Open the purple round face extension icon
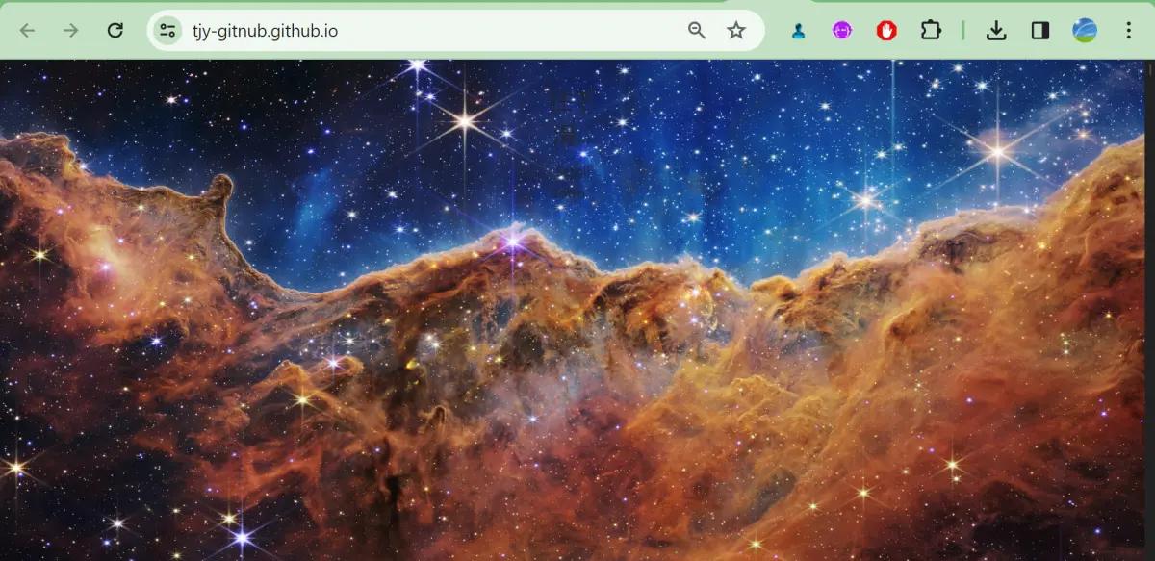Viewport: 1155px width, 561px height. [842, 31]
